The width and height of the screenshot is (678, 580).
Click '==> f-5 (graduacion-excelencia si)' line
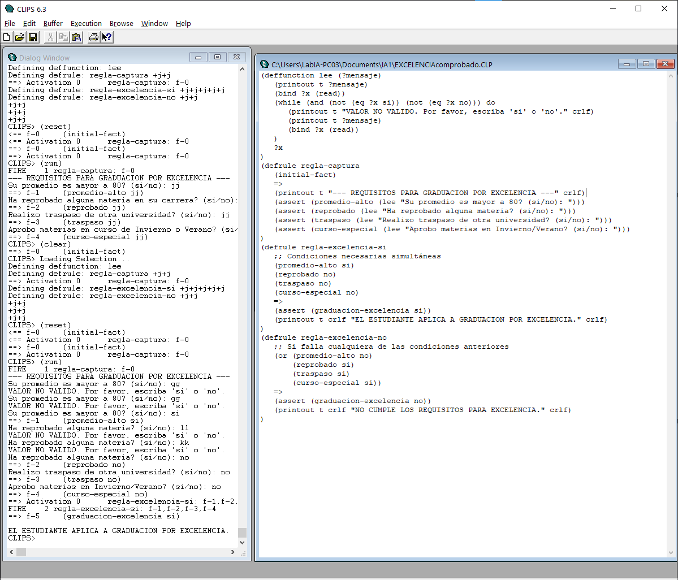point(94,516)
